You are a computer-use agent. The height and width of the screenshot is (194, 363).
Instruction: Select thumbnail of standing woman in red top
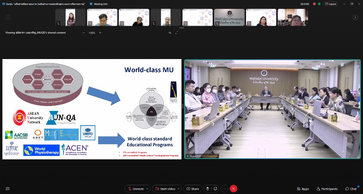(71, 17)
